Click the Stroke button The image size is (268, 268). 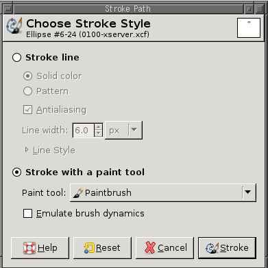pos(227,248)
